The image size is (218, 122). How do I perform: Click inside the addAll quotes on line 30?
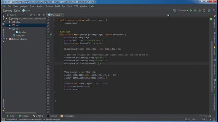click(99, 63)
